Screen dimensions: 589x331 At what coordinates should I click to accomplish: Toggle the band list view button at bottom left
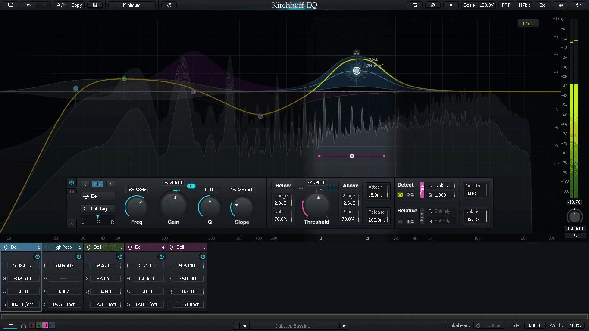(10, 326)
